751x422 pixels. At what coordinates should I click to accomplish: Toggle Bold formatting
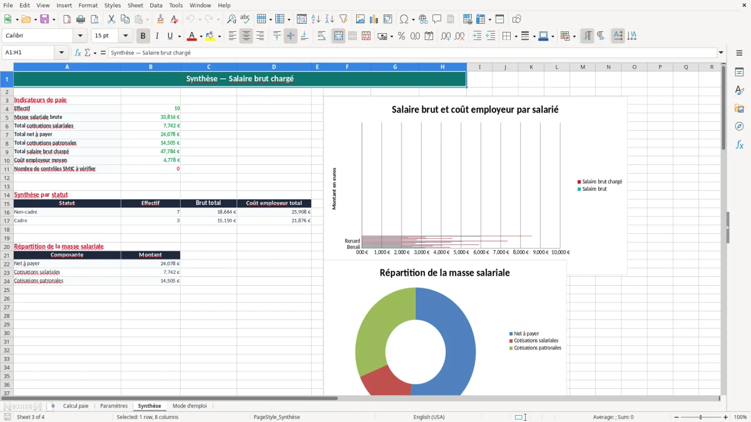143,36
